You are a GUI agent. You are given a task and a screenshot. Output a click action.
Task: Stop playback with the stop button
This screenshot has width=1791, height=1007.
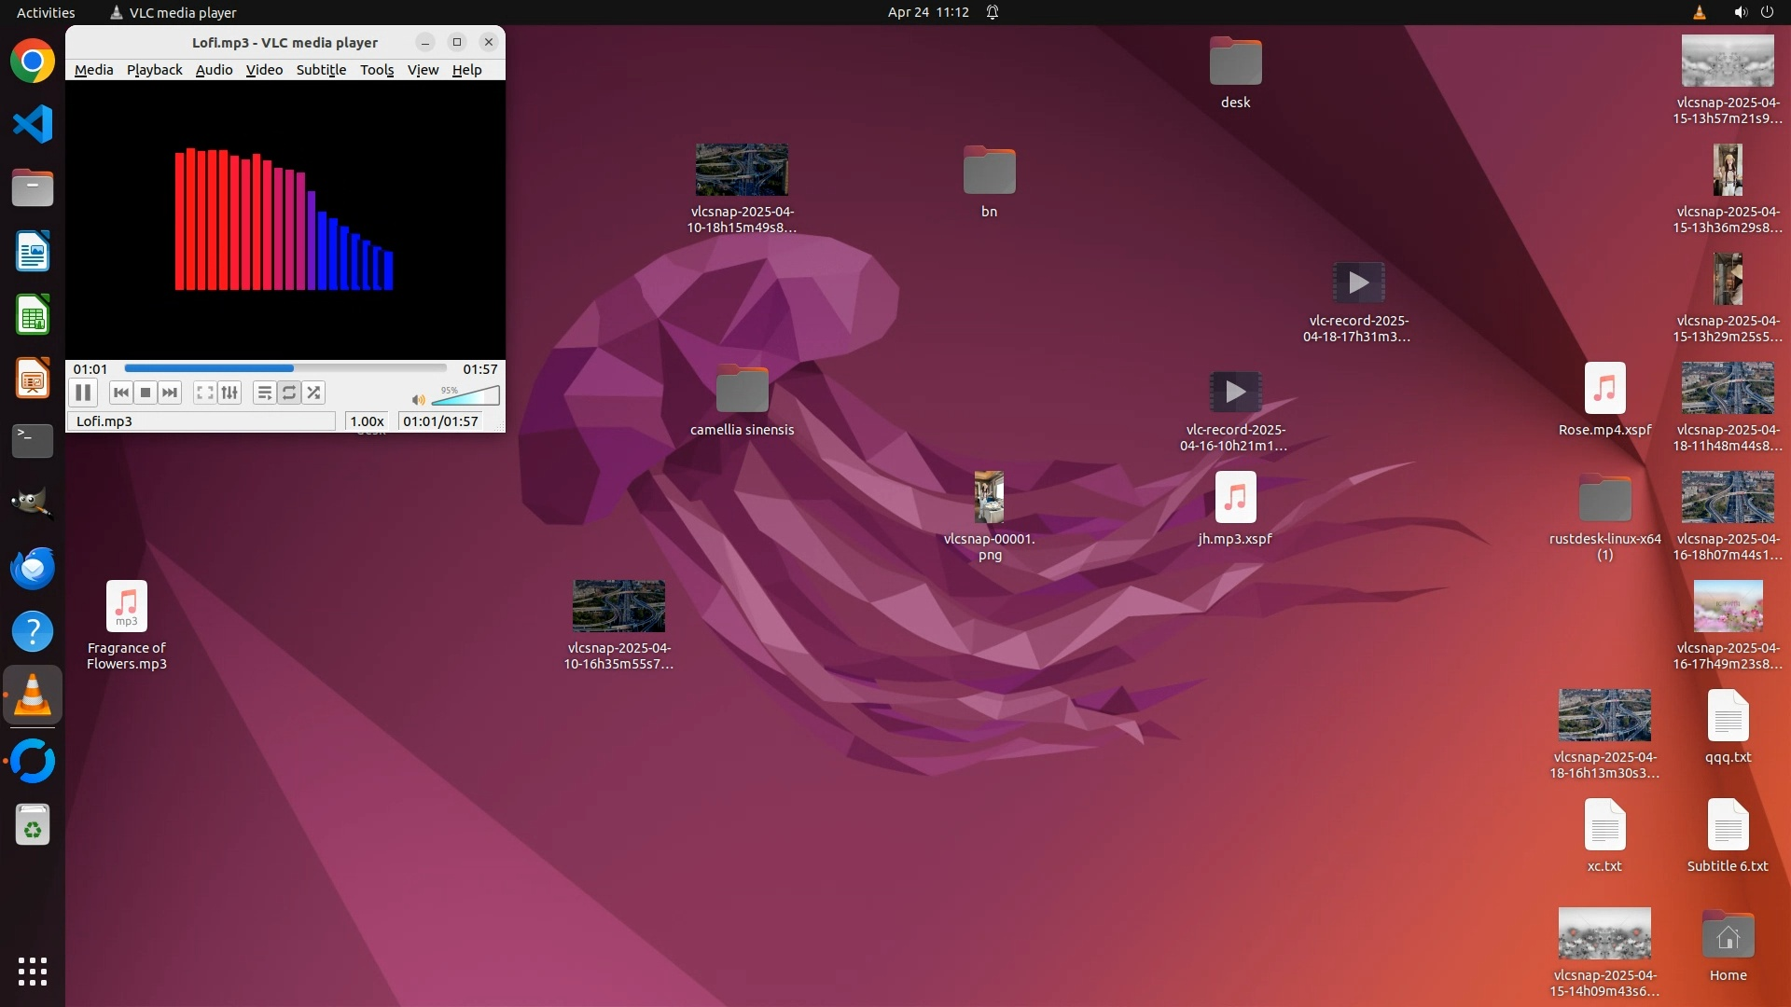pos(146,393)
